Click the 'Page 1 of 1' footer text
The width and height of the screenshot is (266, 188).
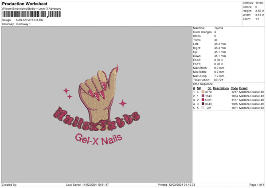click(257, 185)
